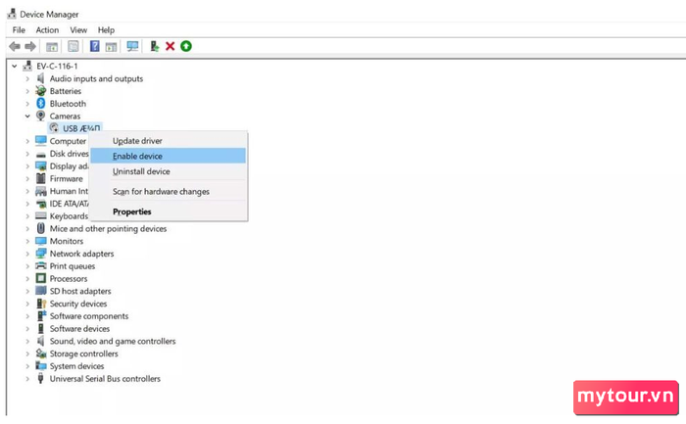The image size is (686, 424).
Task: Click the Cameras webcam icon
Action: [x=41, y=116]
